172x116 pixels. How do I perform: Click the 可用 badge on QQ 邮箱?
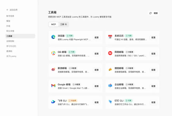coord(72,52)
